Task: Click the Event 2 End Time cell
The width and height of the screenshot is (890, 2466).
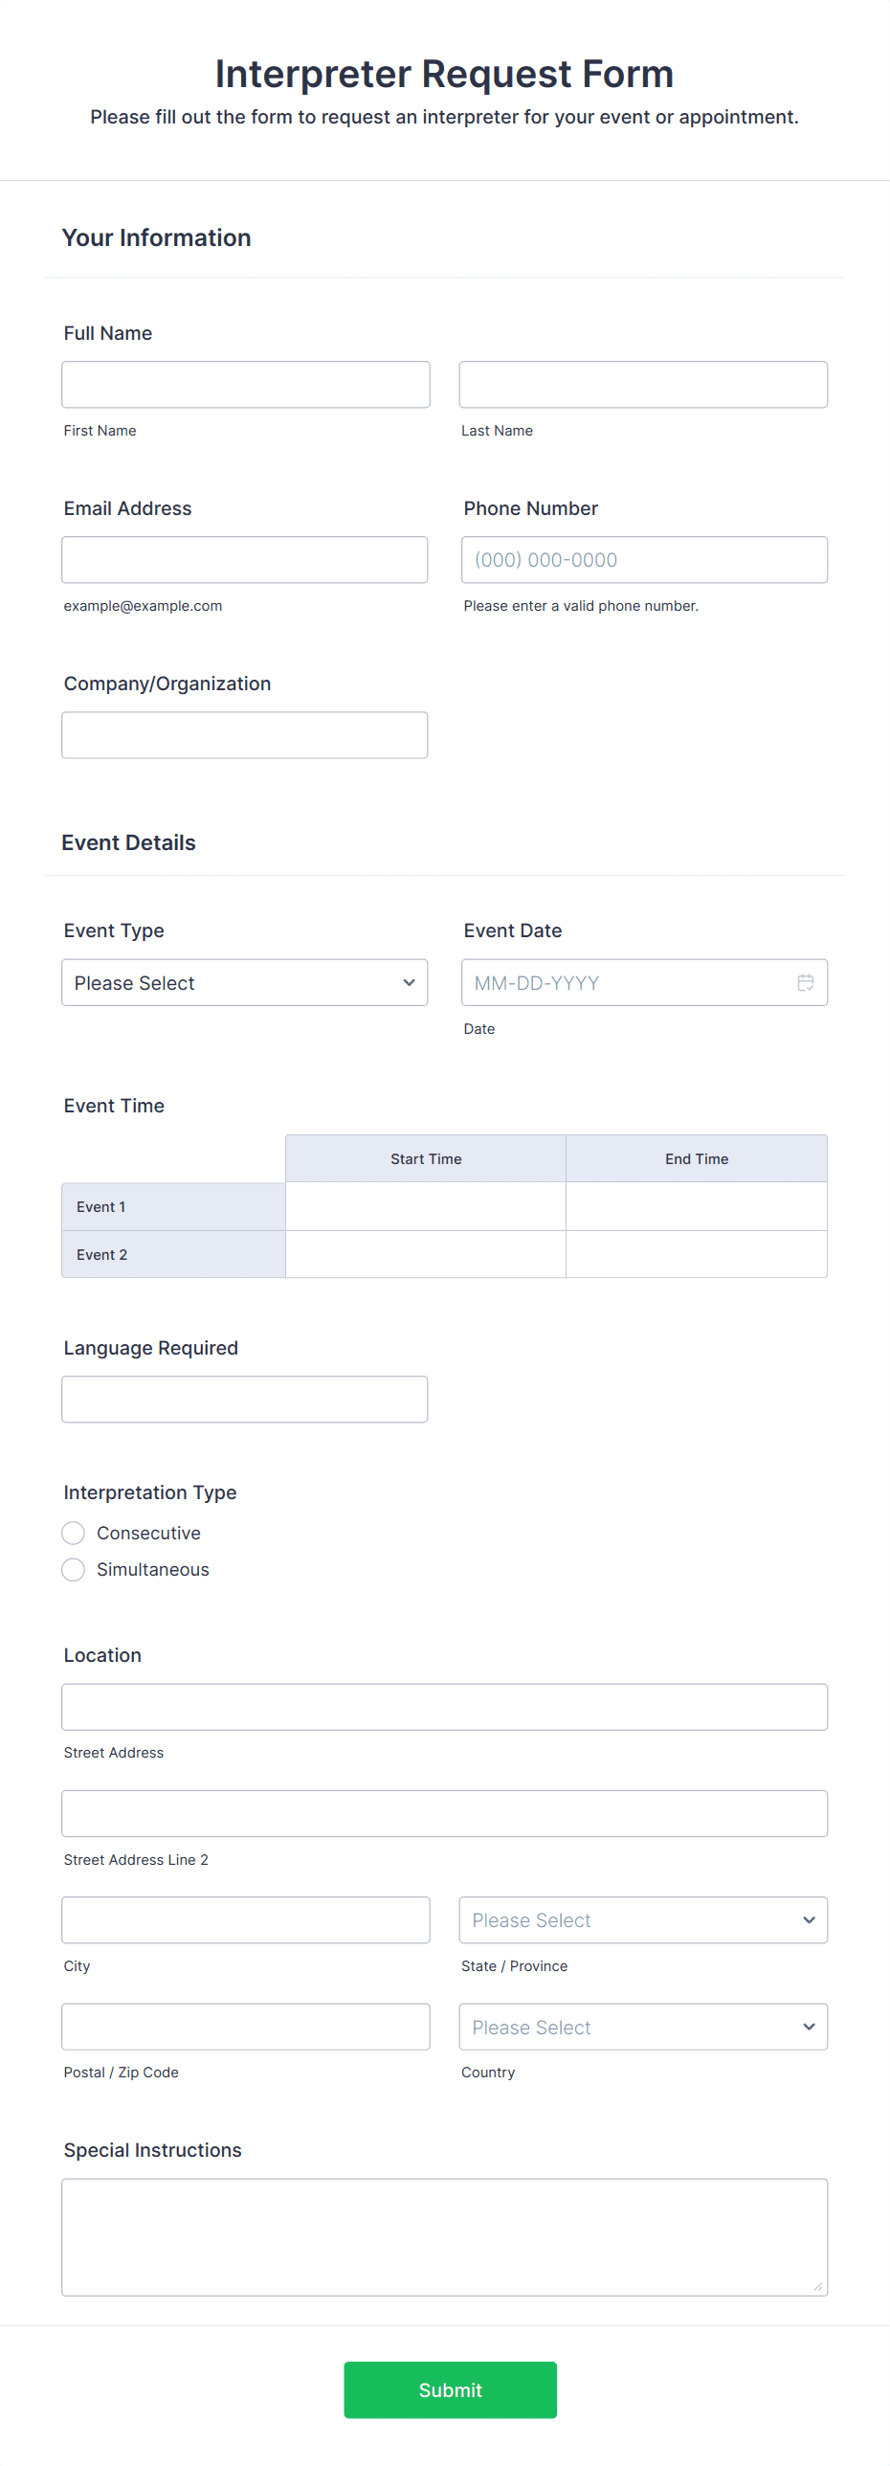Action: coord(697,1254)
